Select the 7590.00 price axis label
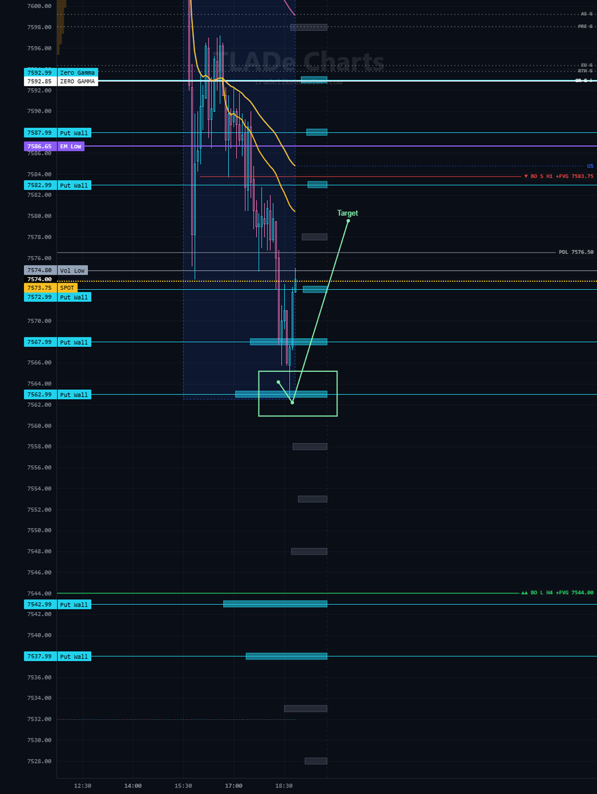This screenshot has height=794, width=597. 40,111
